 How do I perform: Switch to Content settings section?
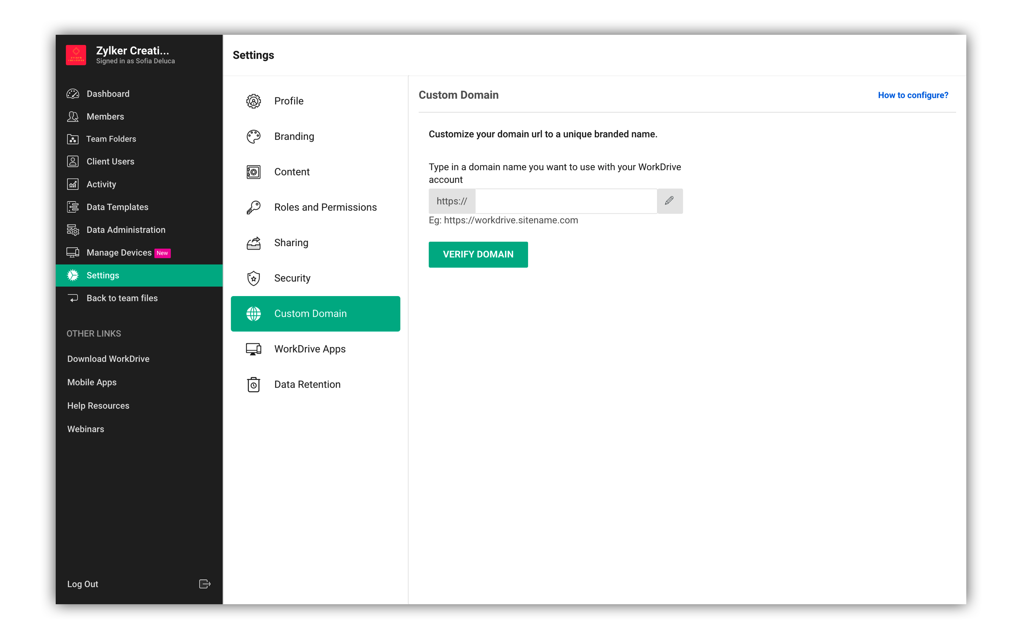pyautogui.click(x=292, y=172)
